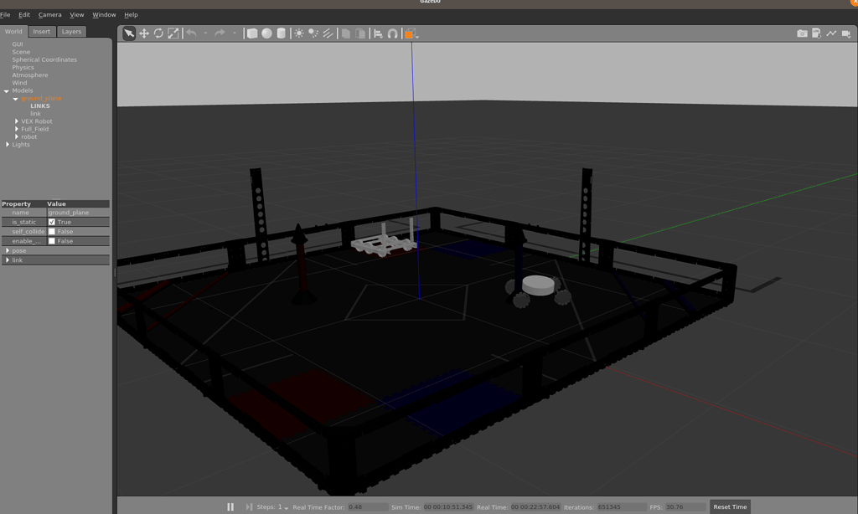Insert a box shape into the scene
This screenshot has width=858, height=514.
(251, 33)
